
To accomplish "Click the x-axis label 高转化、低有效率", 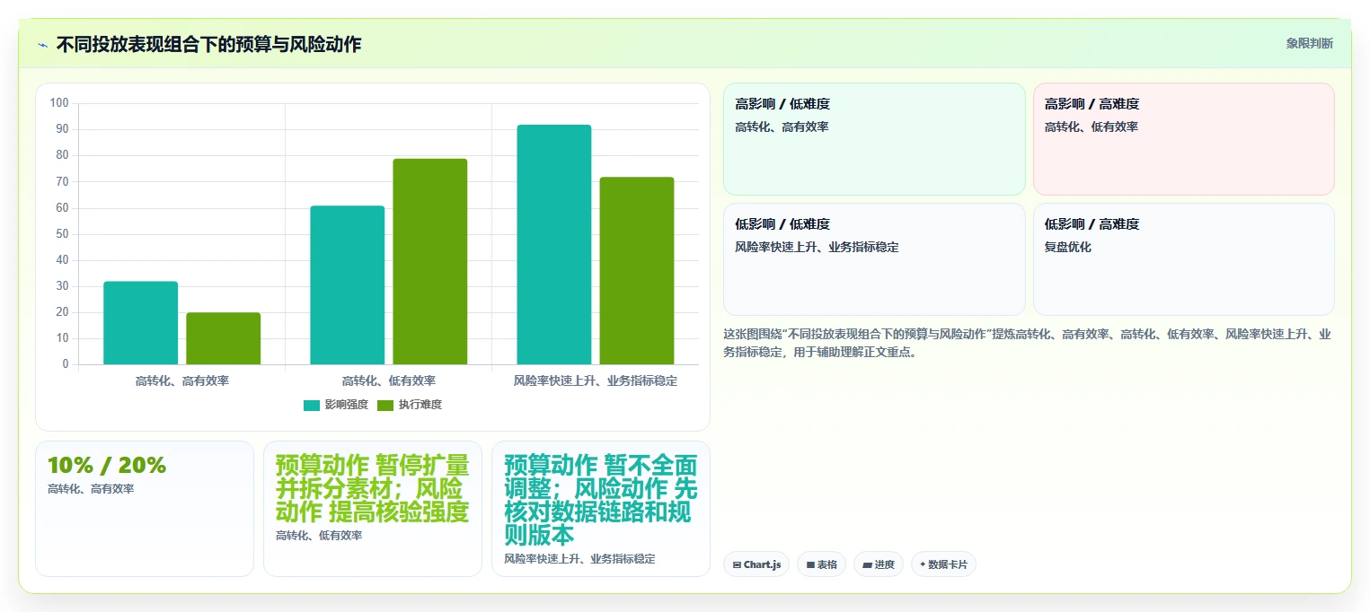I will tap(389, 380).
